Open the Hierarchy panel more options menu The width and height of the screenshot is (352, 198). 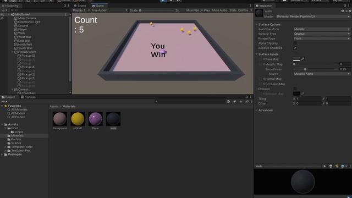pos(68,5)
